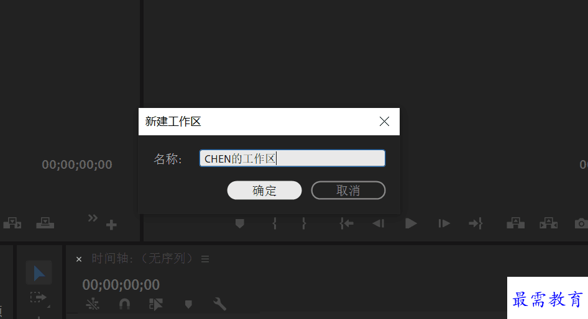
Task: Click the 确定 button to confirm workspace
Action: [x=264, y=190]
